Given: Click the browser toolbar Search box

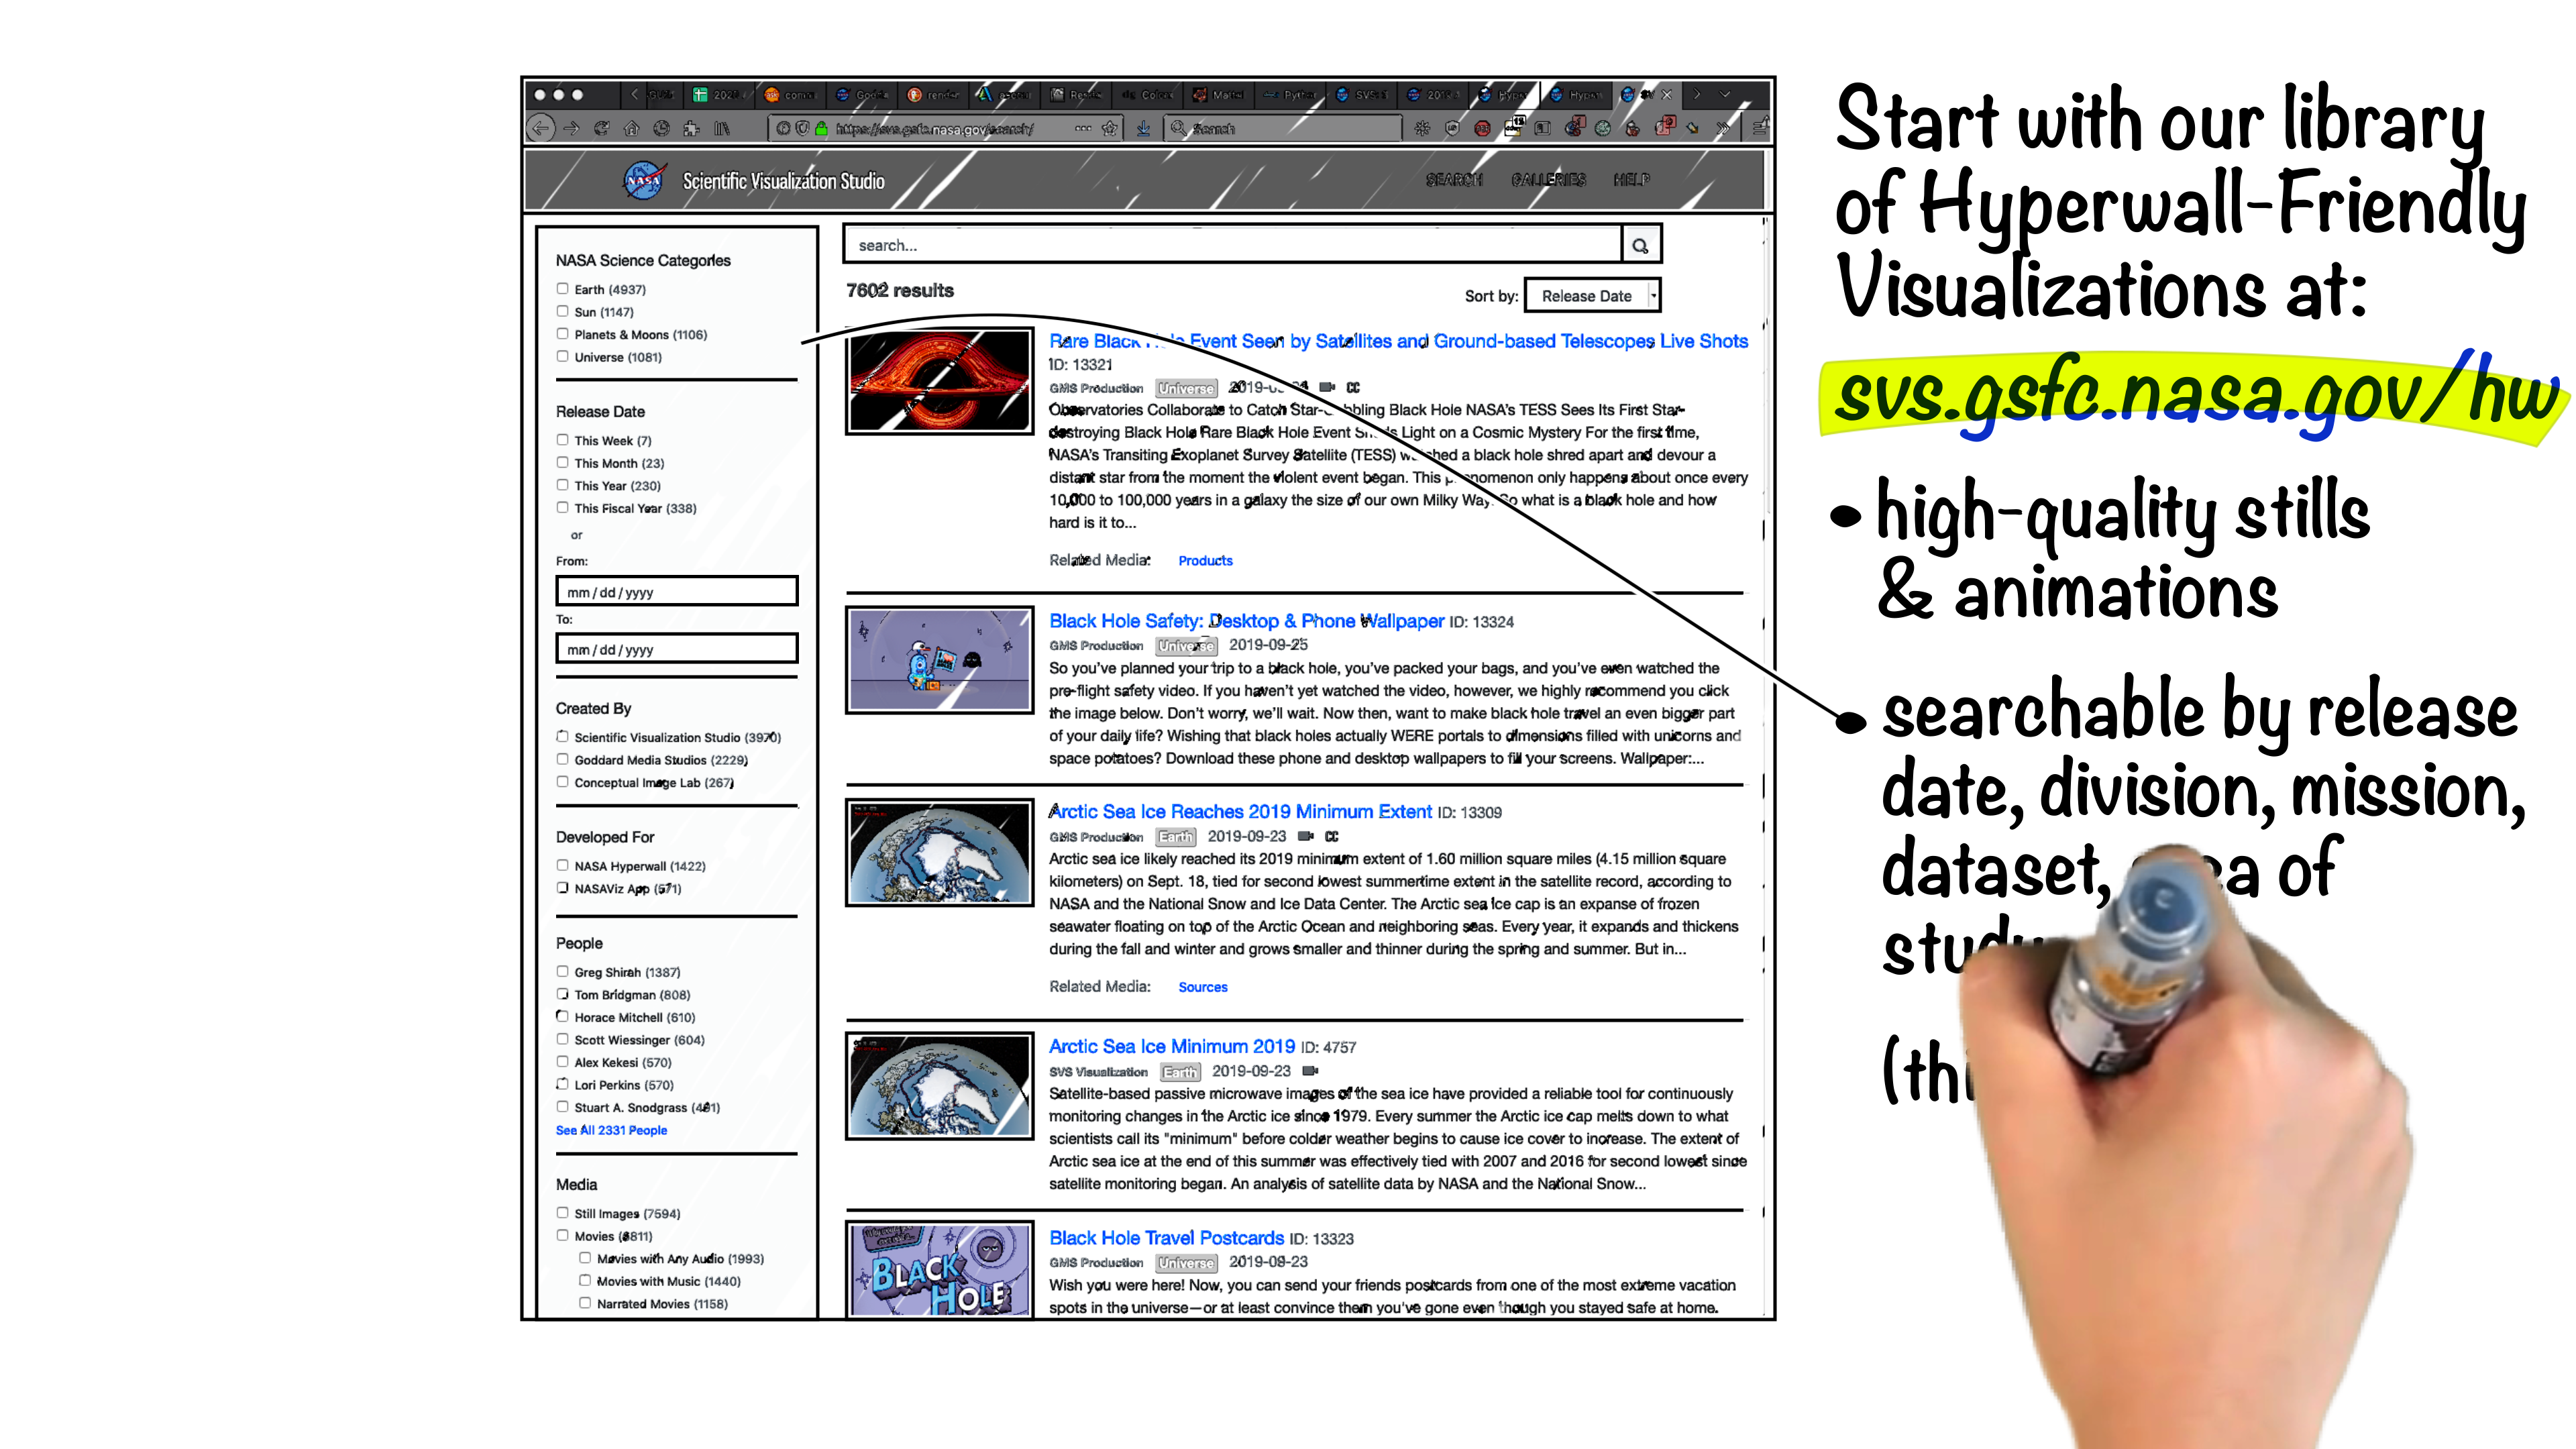Looking at the screenshot, I should pyautogui.click(x=1283, y=128).
